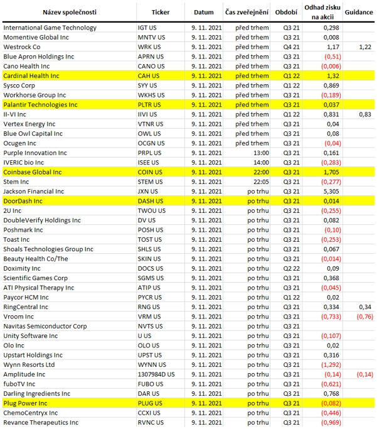Click the Období column header
377x429 pixels.
286,13
